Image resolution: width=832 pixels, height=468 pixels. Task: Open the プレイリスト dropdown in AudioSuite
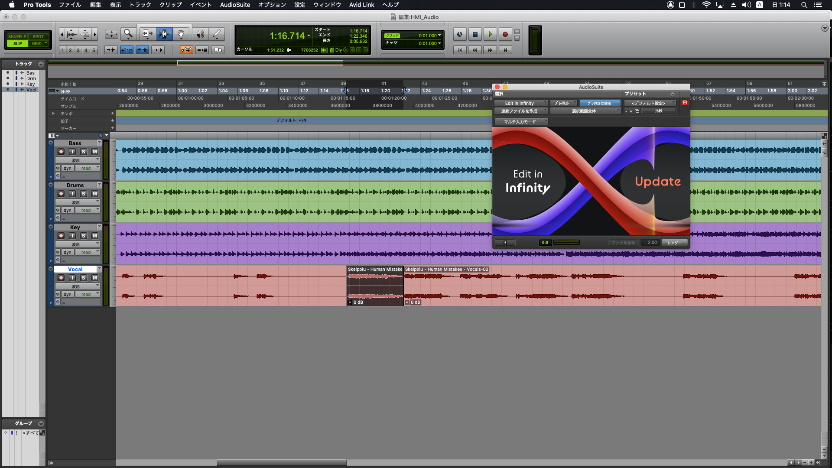(x=564, y=103)
